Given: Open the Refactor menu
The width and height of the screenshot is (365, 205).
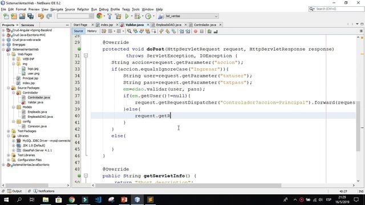Looking at the screenshot, I should (83, 9).
